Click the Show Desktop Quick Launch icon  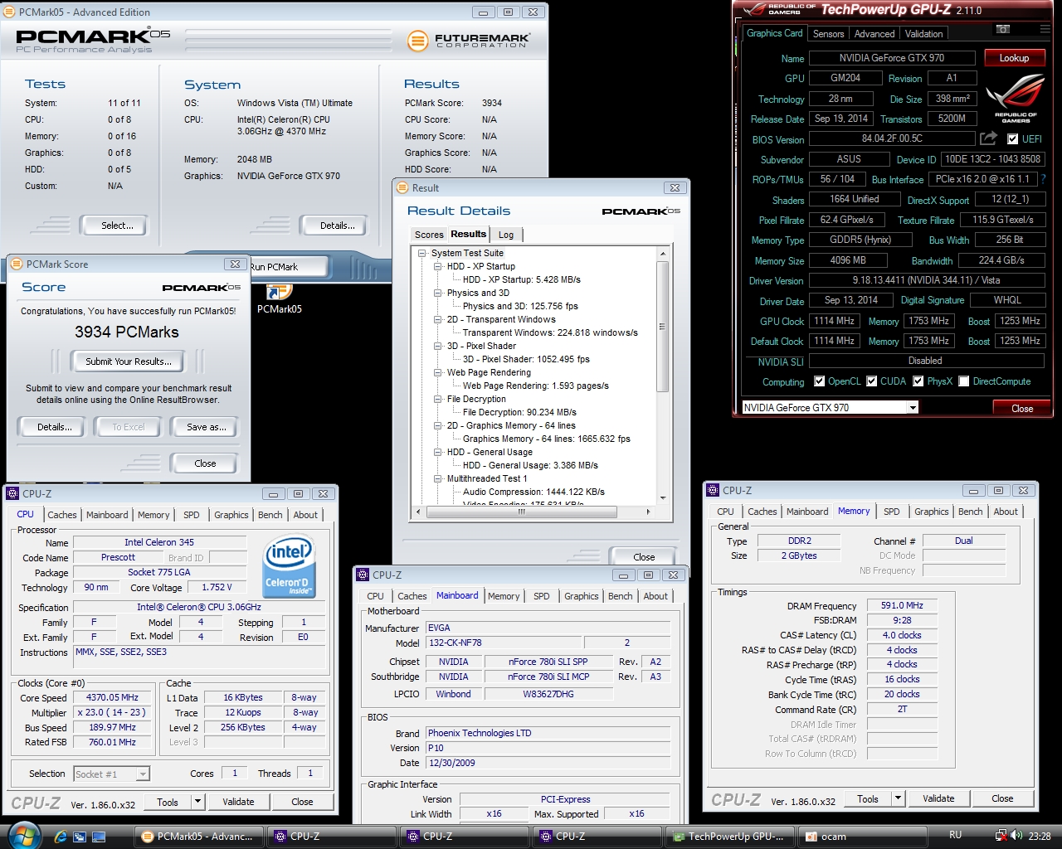(x=98, y=837)
